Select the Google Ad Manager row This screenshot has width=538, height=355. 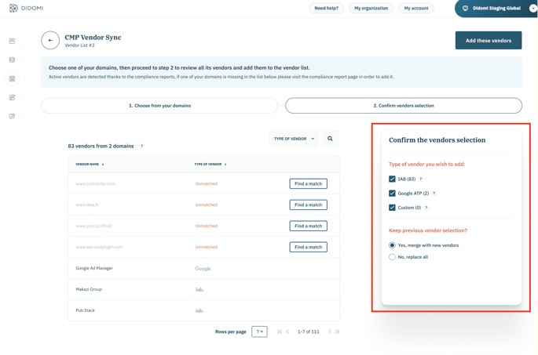click(203, 268)
